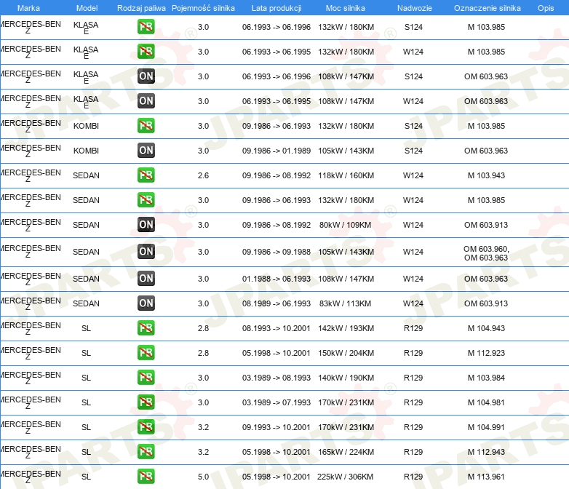Click engine code M 112.923
This screenshot has width=569, height=489.
coord(486,353)
